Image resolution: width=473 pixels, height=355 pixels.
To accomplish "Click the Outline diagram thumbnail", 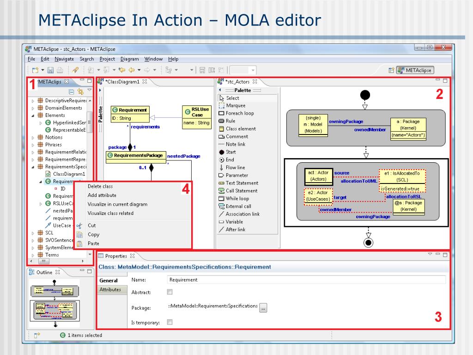I will [x=55, y=303].
